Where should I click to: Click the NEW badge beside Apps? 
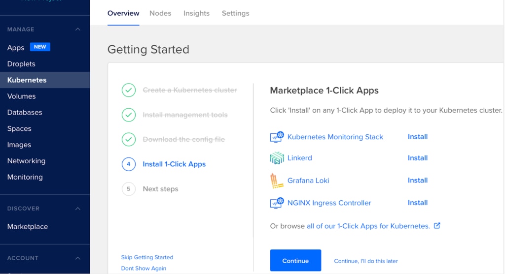(x=40, y=47)
